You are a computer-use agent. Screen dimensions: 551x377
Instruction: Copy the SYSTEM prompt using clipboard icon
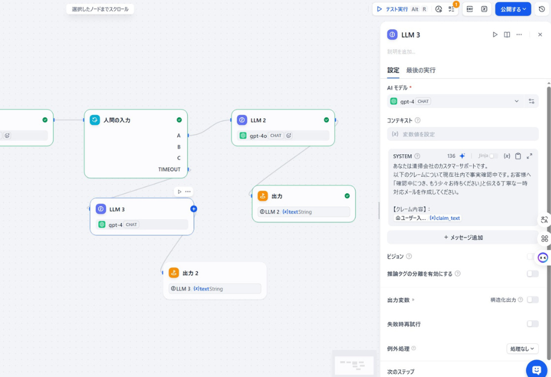[517, 155]
